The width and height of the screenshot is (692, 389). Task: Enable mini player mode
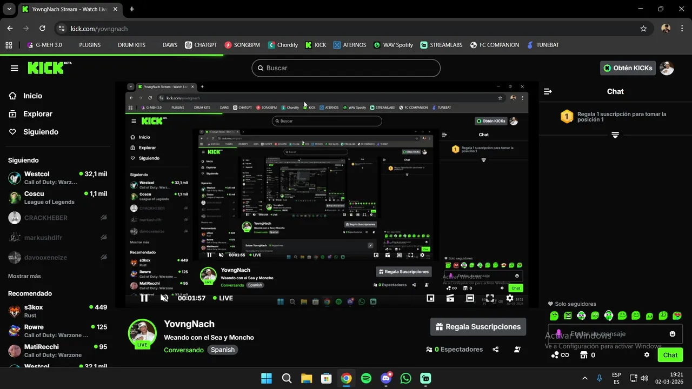(x=430, y=298)
